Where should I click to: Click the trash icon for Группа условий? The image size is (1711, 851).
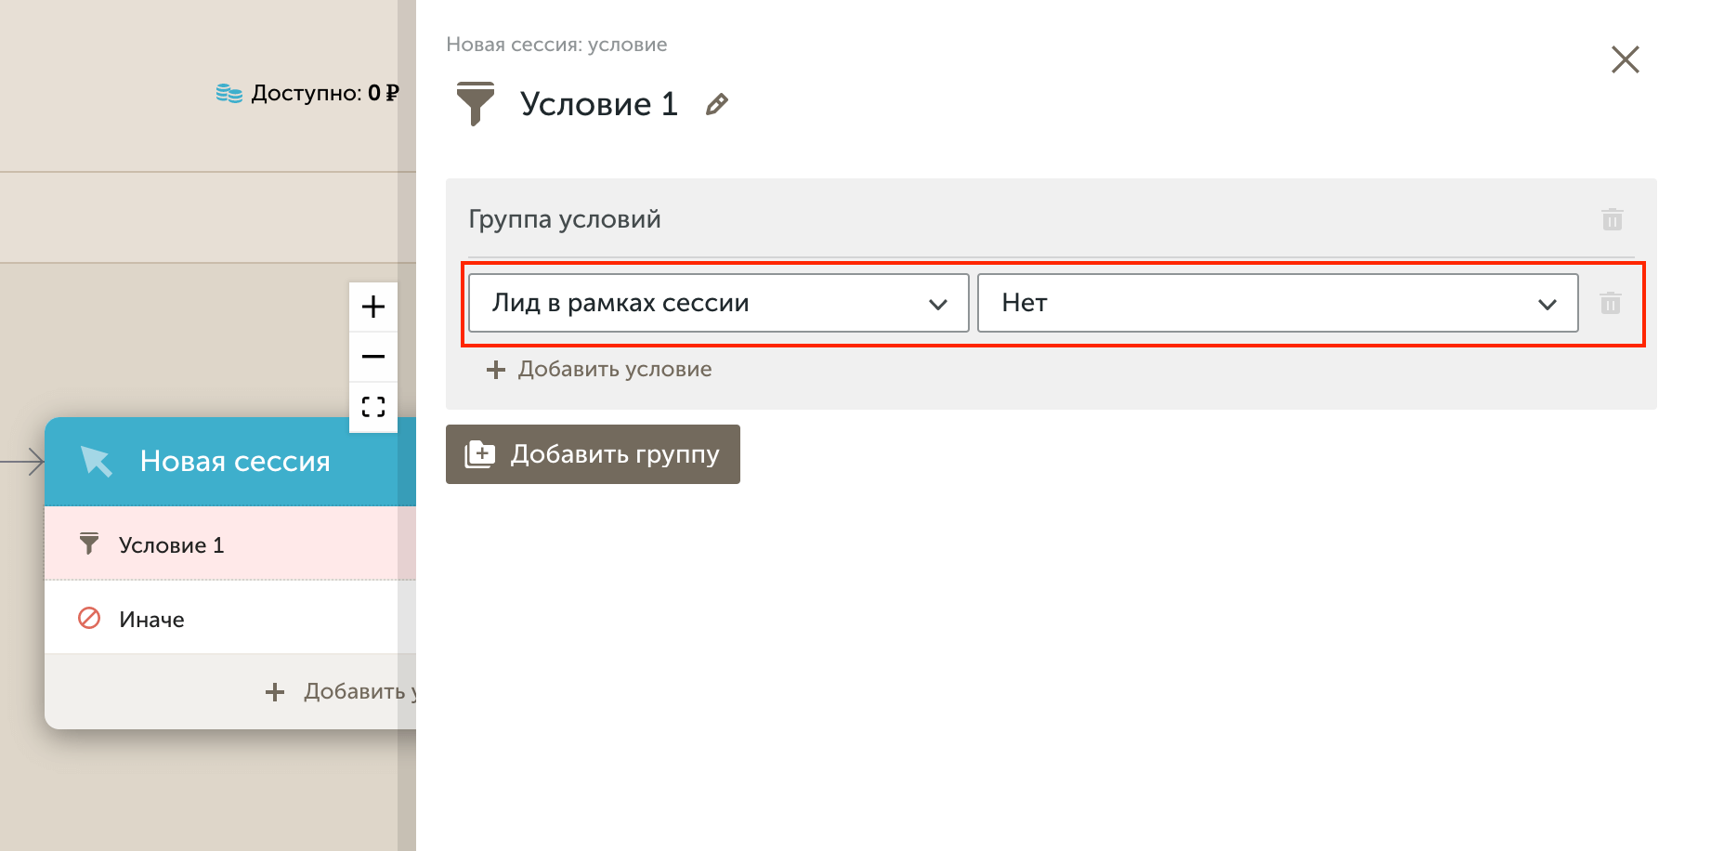coord(1613,219)
